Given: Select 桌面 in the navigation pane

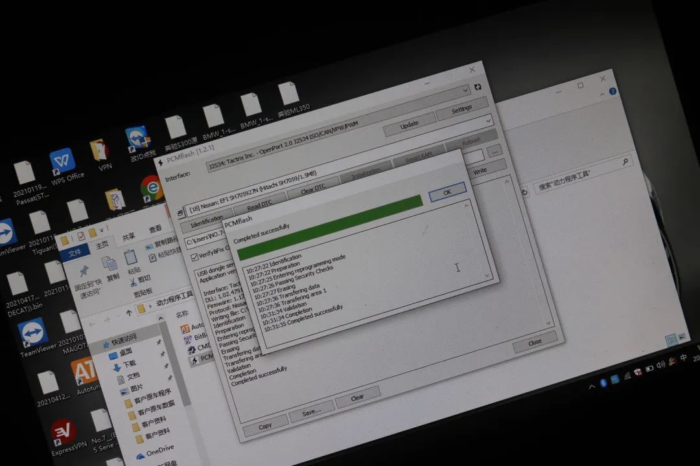Looking at the screenshot, I should click(x=121, y=353).
